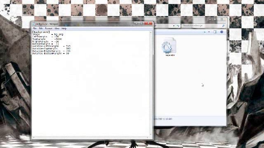Click the change view icon in Explorer
Screen dimensions: 264x148
(205, 32)
